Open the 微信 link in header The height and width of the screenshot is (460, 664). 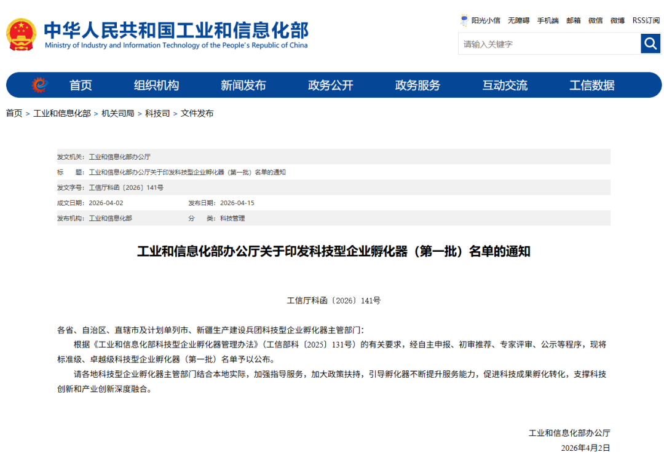pyautogui.click(x=595, y=20)
